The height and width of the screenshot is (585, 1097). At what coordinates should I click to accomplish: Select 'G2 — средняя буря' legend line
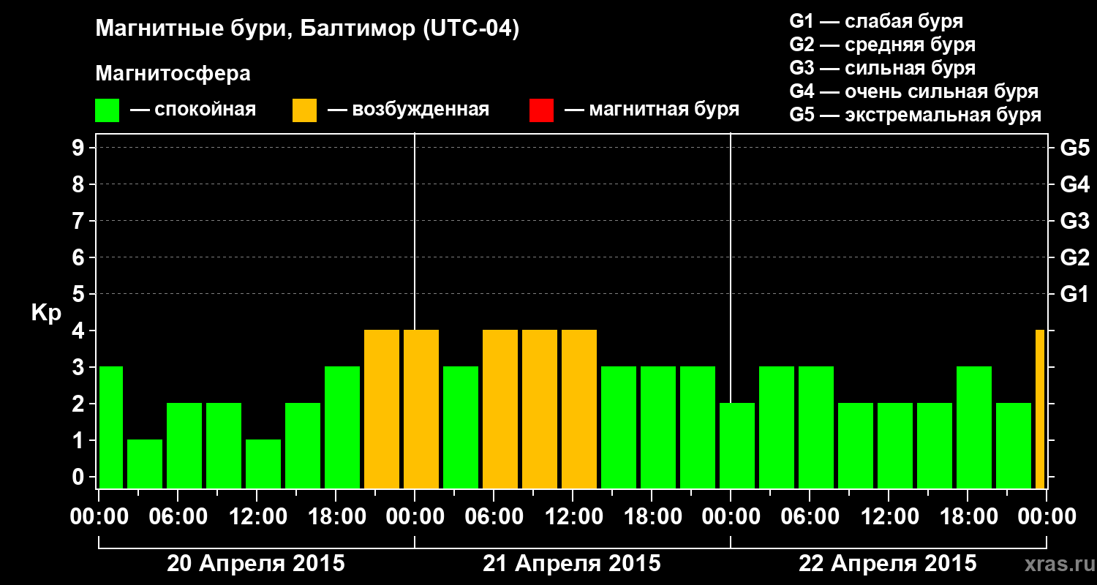point(882,45)
